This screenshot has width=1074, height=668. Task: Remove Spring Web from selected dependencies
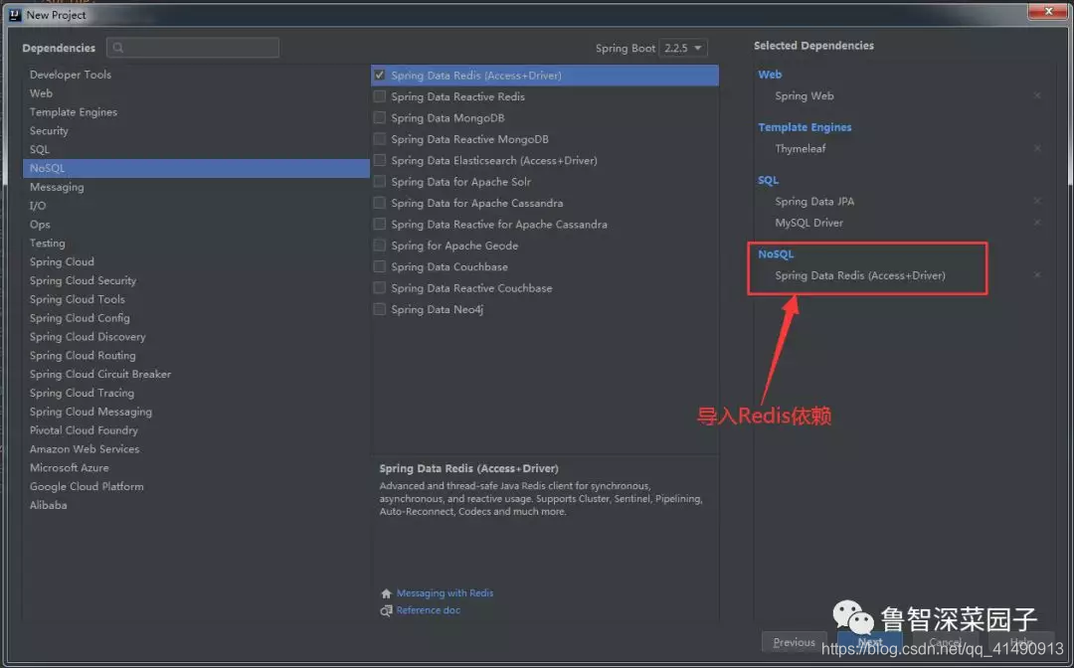point(1037,95)
